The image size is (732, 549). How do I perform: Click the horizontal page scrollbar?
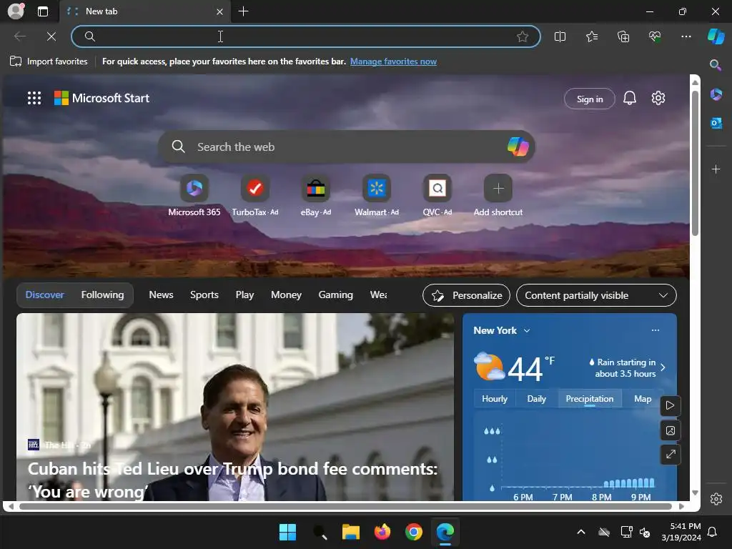345,506
